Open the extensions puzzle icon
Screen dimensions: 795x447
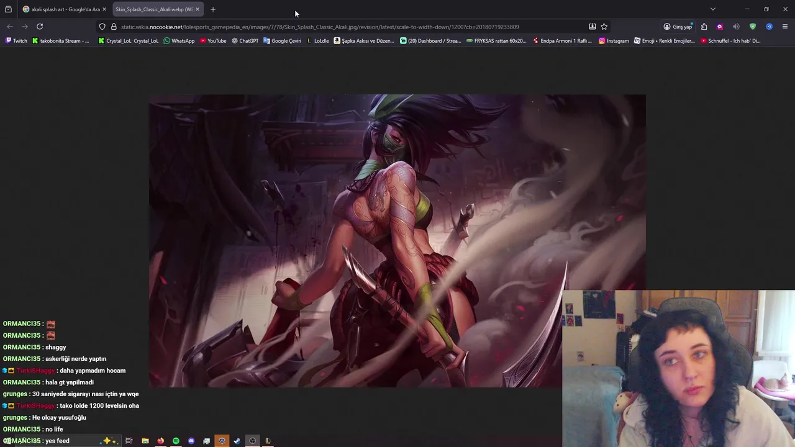pyautogui.click(x=704, y=27)
